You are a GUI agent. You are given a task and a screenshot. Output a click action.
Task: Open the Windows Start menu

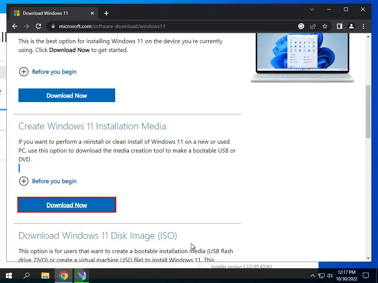click(9, 276)
